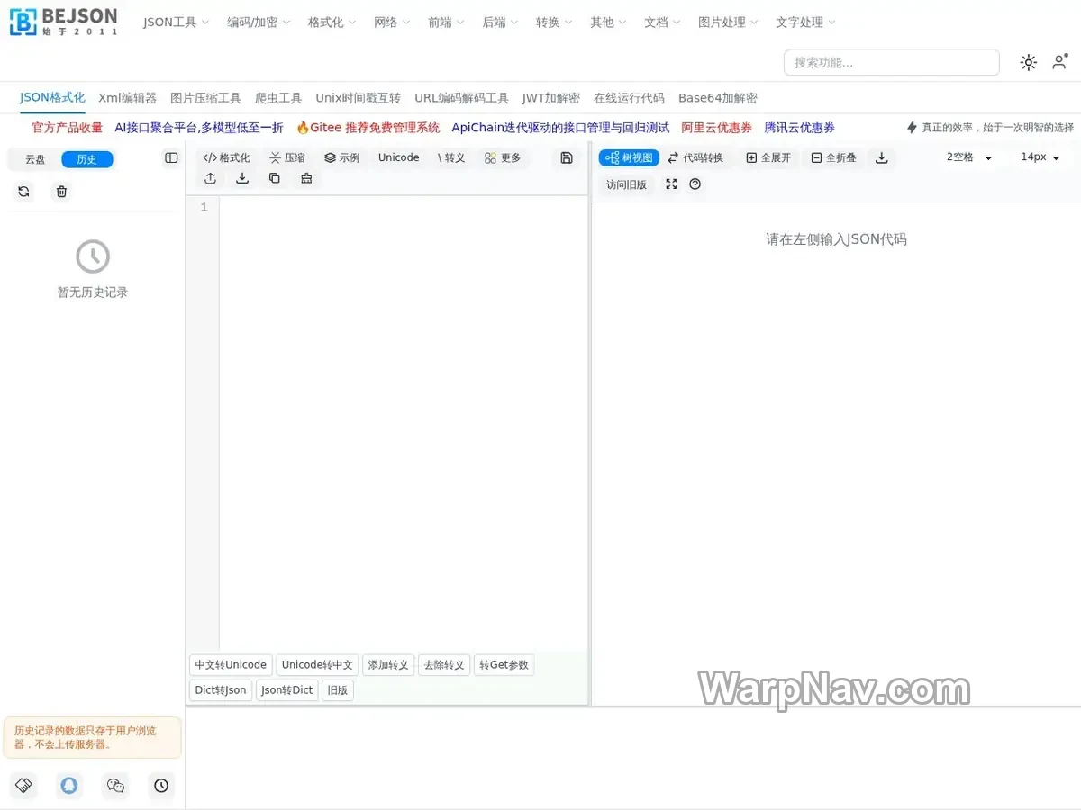Expand the 文档 dropdown menu
This screenshot has height=810, width=1081.
(662, 22)
